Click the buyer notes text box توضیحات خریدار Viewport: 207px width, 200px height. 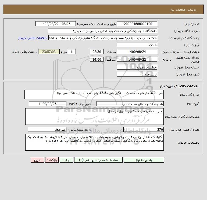94,142
